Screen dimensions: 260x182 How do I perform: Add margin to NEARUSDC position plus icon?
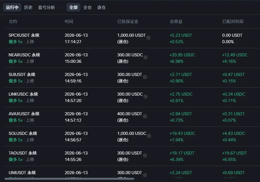[x=146, y=57]
